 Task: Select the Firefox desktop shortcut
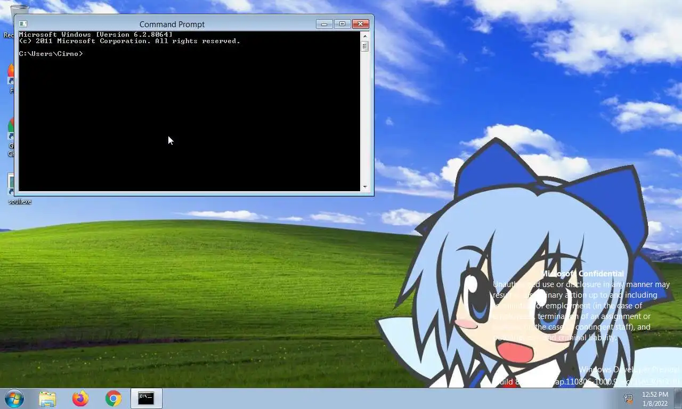click(x=11, y=78)
